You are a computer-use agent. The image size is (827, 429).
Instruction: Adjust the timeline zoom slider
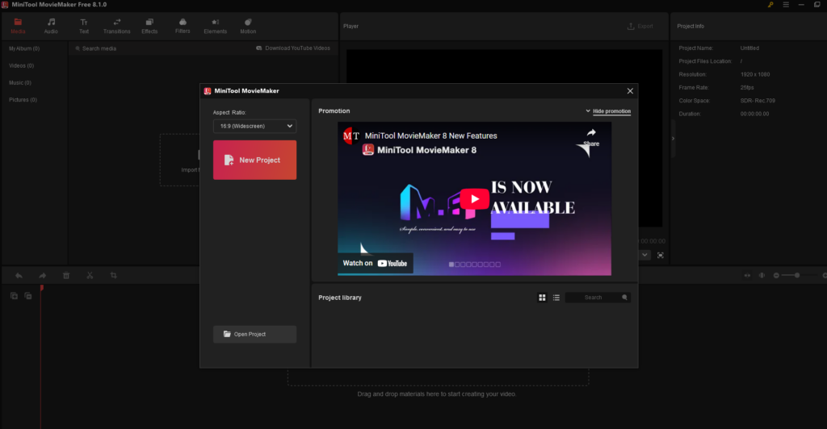click(797, 275)
